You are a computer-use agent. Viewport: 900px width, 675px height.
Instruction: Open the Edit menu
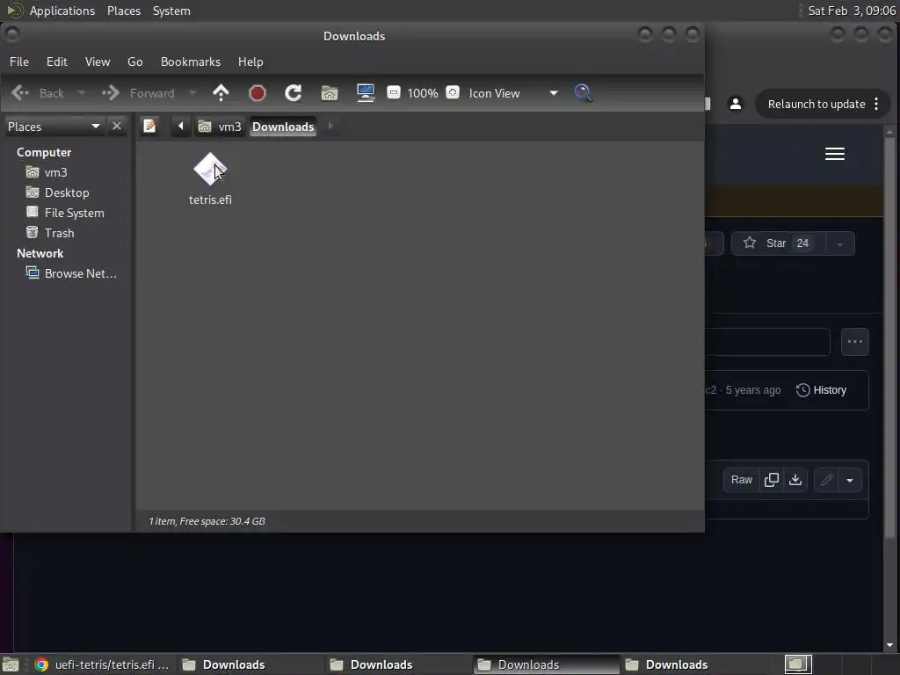(x=57, y=62)
